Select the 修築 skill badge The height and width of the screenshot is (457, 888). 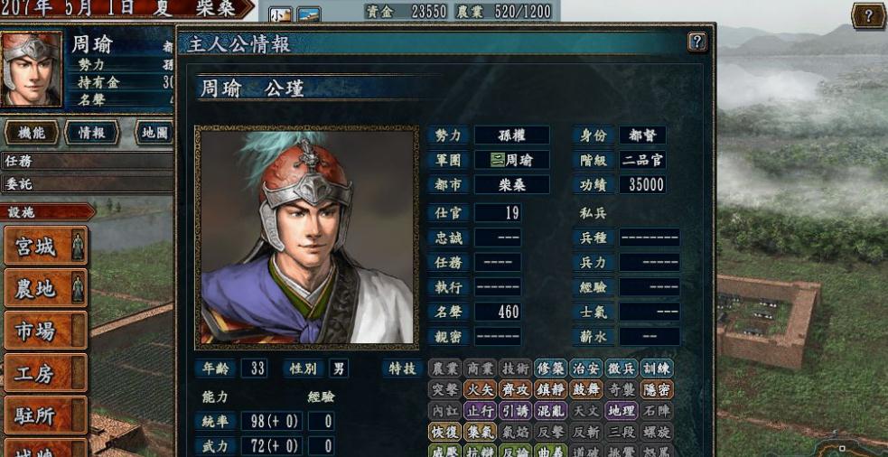pos(550,368)
